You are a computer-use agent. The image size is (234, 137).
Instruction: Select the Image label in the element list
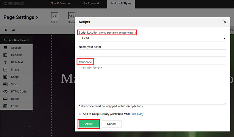pos(15,70)
